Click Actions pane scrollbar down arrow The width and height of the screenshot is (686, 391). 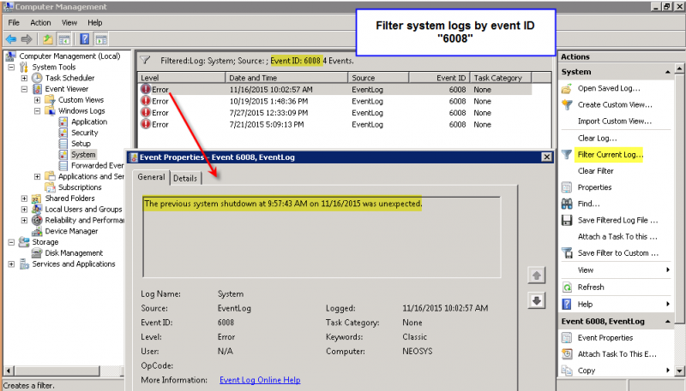tap(679, 371)
